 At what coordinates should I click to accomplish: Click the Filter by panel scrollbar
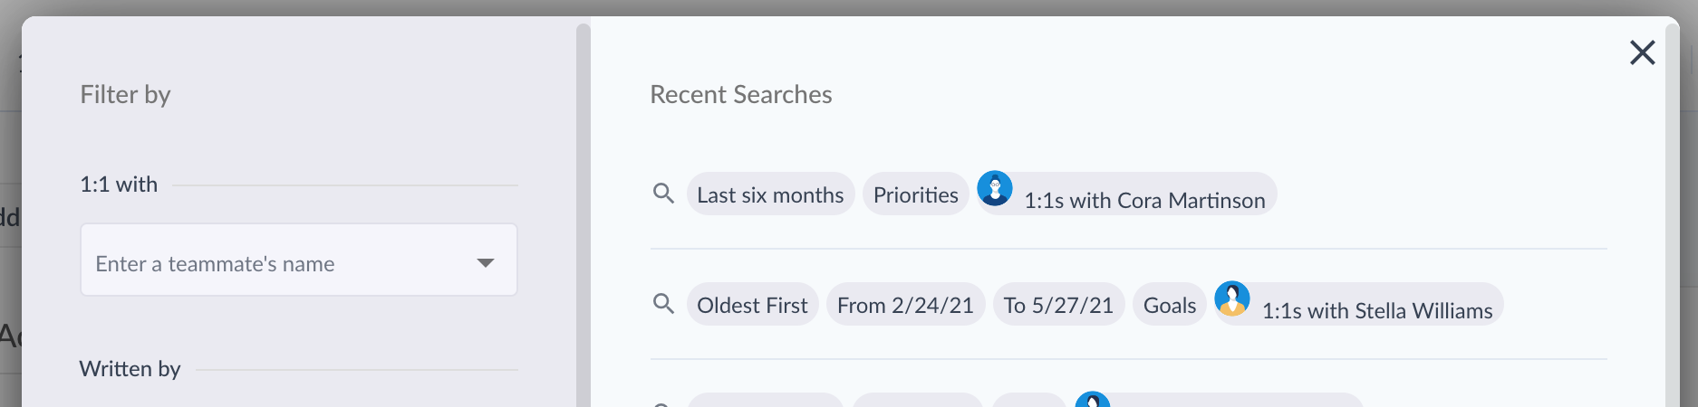tap(584, 217)
